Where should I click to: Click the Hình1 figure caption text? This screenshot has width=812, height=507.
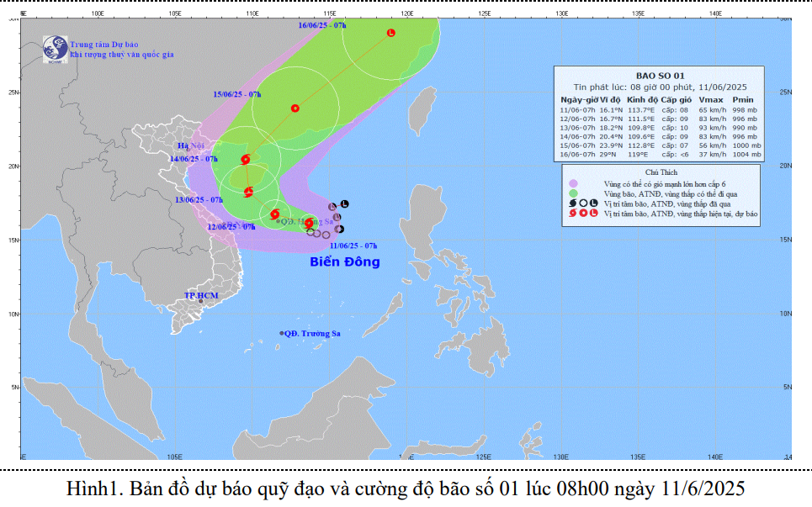click(406, 489)
